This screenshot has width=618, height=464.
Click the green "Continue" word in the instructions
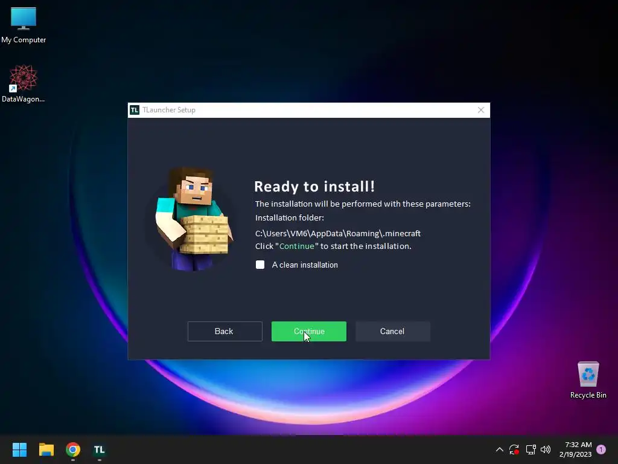(x=297, y=246)
